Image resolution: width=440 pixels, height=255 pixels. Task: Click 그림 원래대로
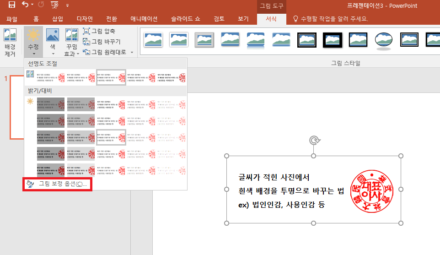105,52
